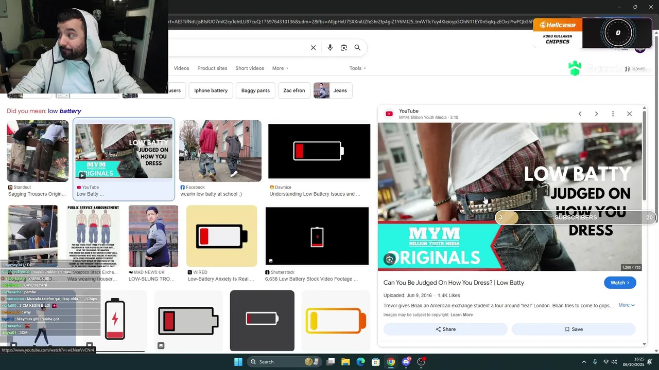This screenshot has width=659, height=370.
Task: Click the Share button
Action: (445, 329)
